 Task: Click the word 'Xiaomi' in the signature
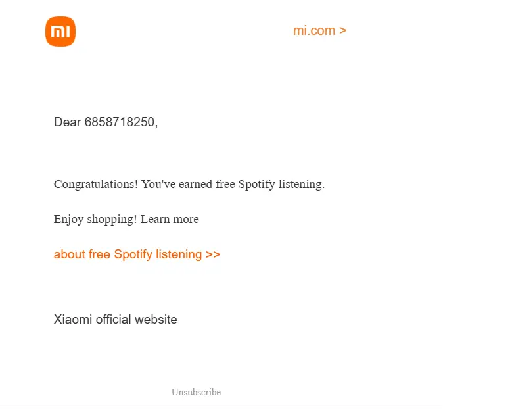(x=73, y=319)
